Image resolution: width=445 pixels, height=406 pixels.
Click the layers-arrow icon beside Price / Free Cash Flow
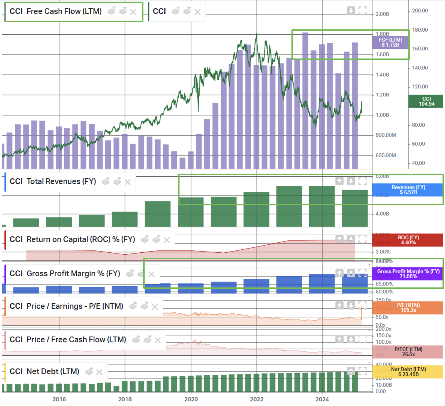[x=147, y=339]
